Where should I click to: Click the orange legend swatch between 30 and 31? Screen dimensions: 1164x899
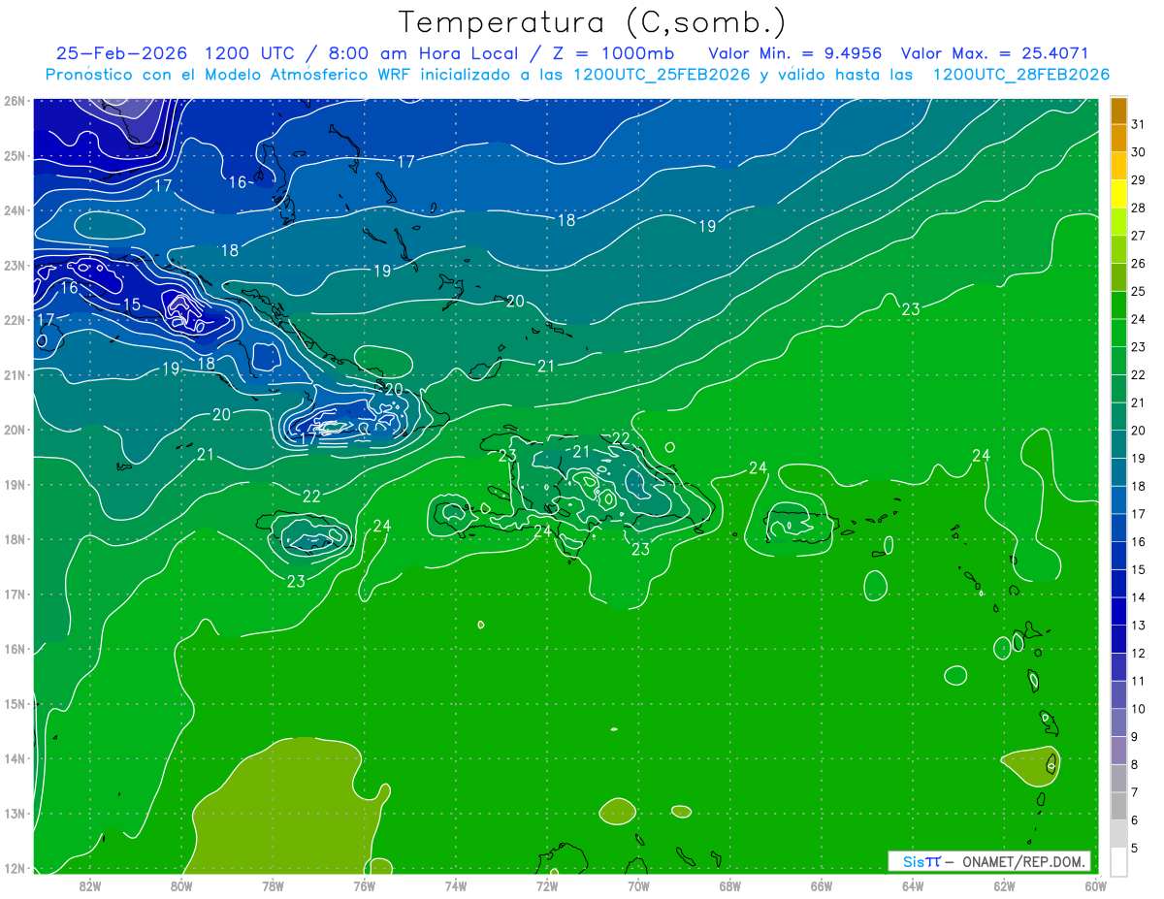(x=1118, y=139)
